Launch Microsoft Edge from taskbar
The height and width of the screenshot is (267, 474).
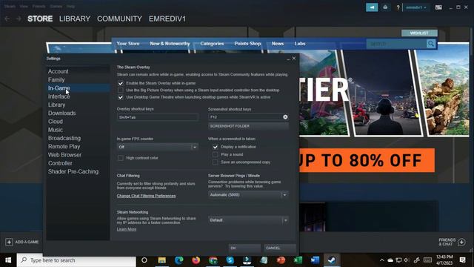tap(179, 260)
